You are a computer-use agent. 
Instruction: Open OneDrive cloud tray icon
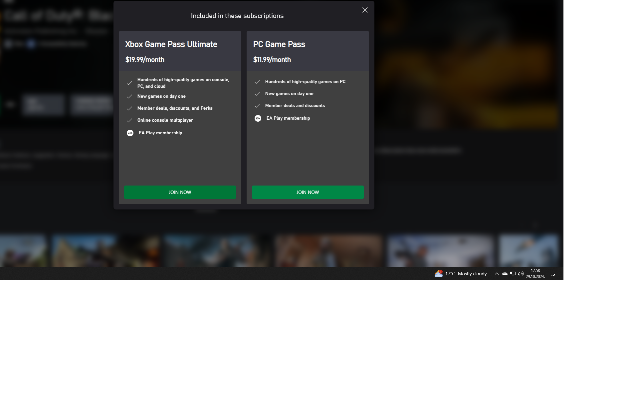505,274
